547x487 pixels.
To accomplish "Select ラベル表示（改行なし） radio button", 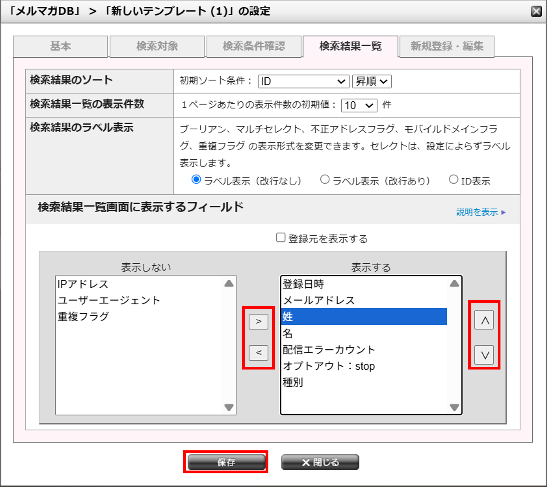I will click(196, 180).
